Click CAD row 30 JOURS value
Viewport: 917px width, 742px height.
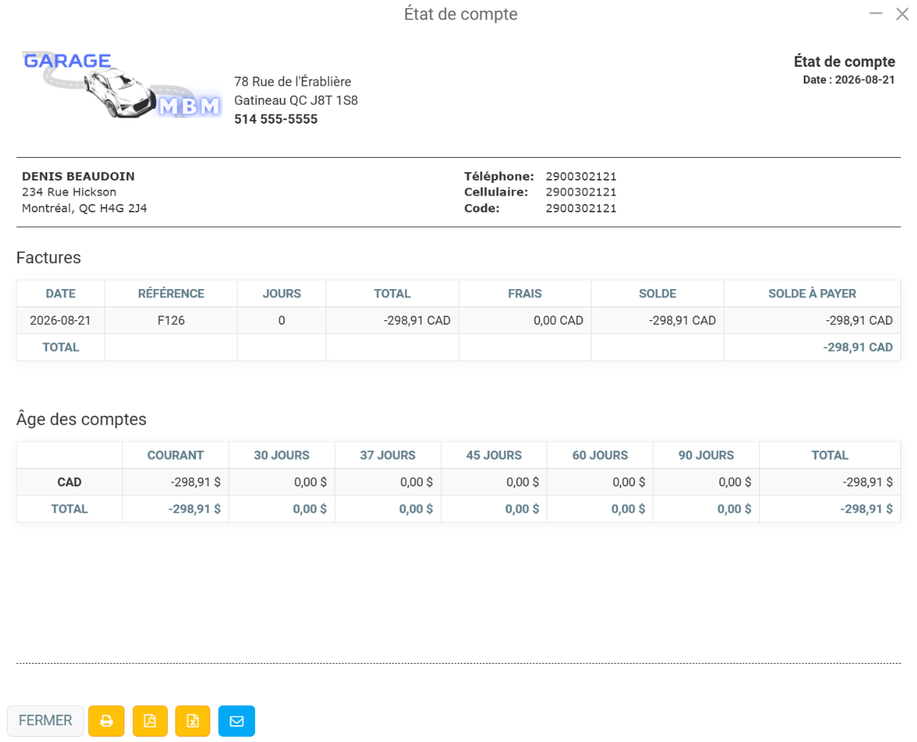point(282,482)
